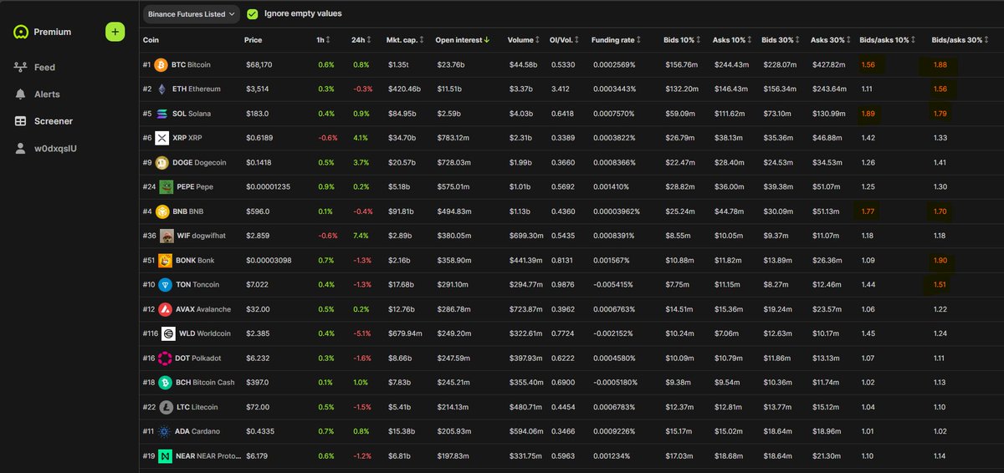Image resolution: width=1004 pixels, height=473 pixels.
Task: Click the Feed sidebar icon
Action: click(x=21, y=67)
